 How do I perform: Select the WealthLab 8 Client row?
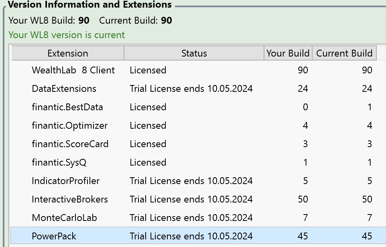73,70
